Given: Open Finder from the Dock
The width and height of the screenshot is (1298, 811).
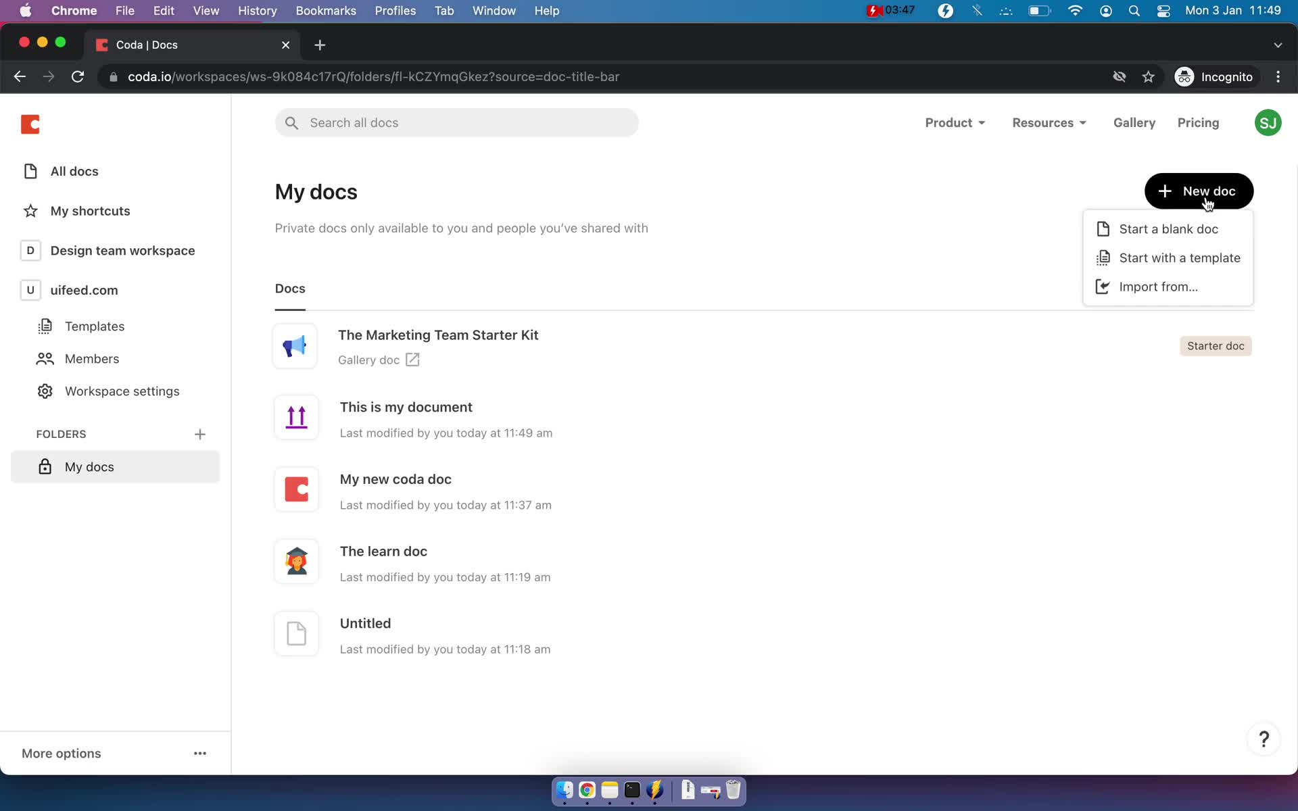Looking at the screenshot, I should [564, 790].
